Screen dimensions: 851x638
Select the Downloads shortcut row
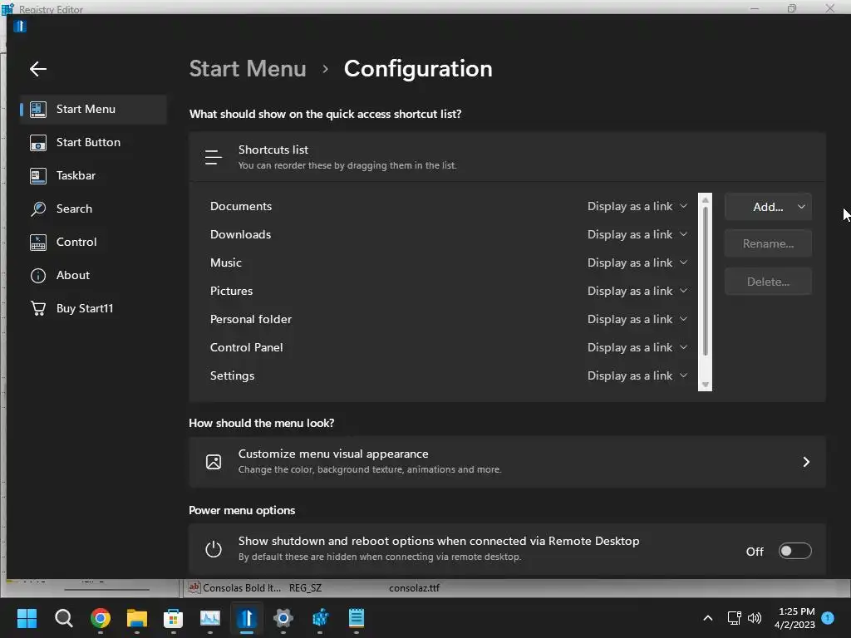point(448,234)
